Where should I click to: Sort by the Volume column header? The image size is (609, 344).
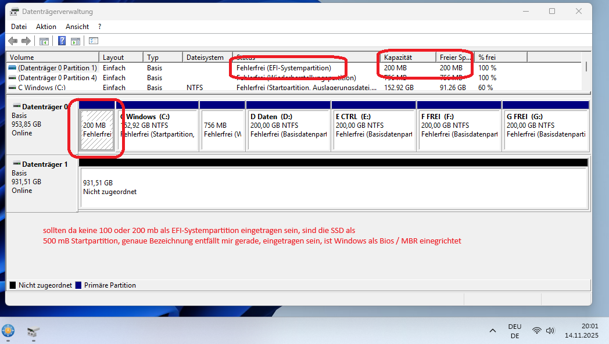pos(52,57)
